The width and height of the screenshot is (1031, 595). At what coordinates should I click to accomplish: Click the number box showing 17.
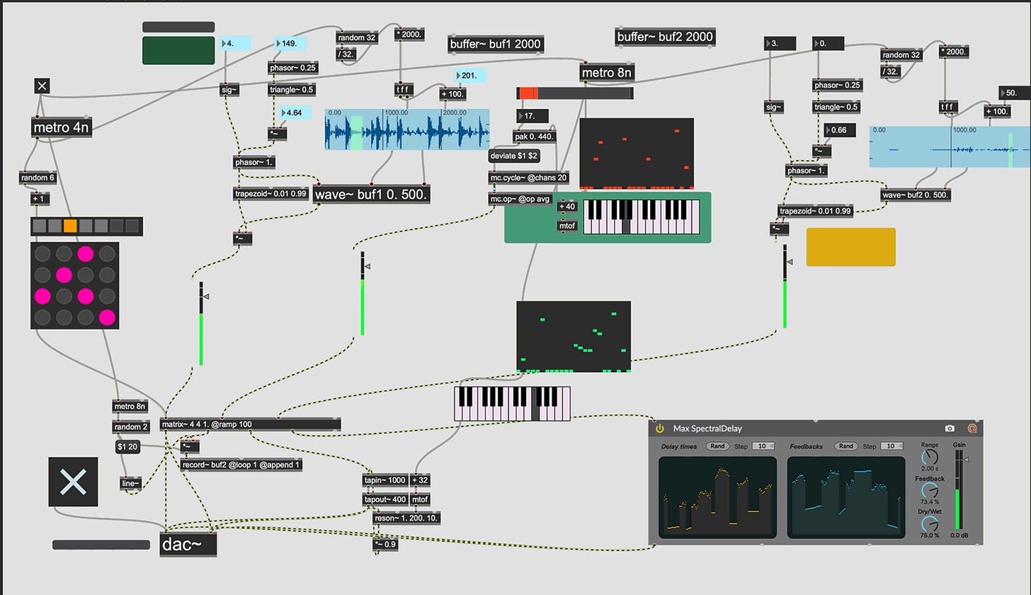(x=532, y=115)
